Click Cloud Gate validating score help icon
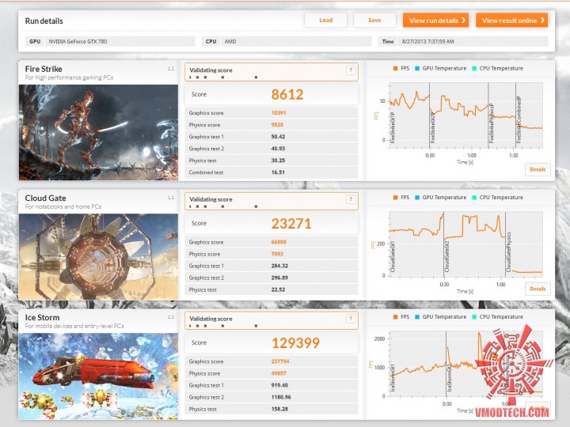This screenshot has height=427, width=570. tap(351, 199)
